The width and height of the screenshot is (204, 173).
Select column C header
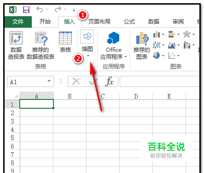tap(103, 96)
